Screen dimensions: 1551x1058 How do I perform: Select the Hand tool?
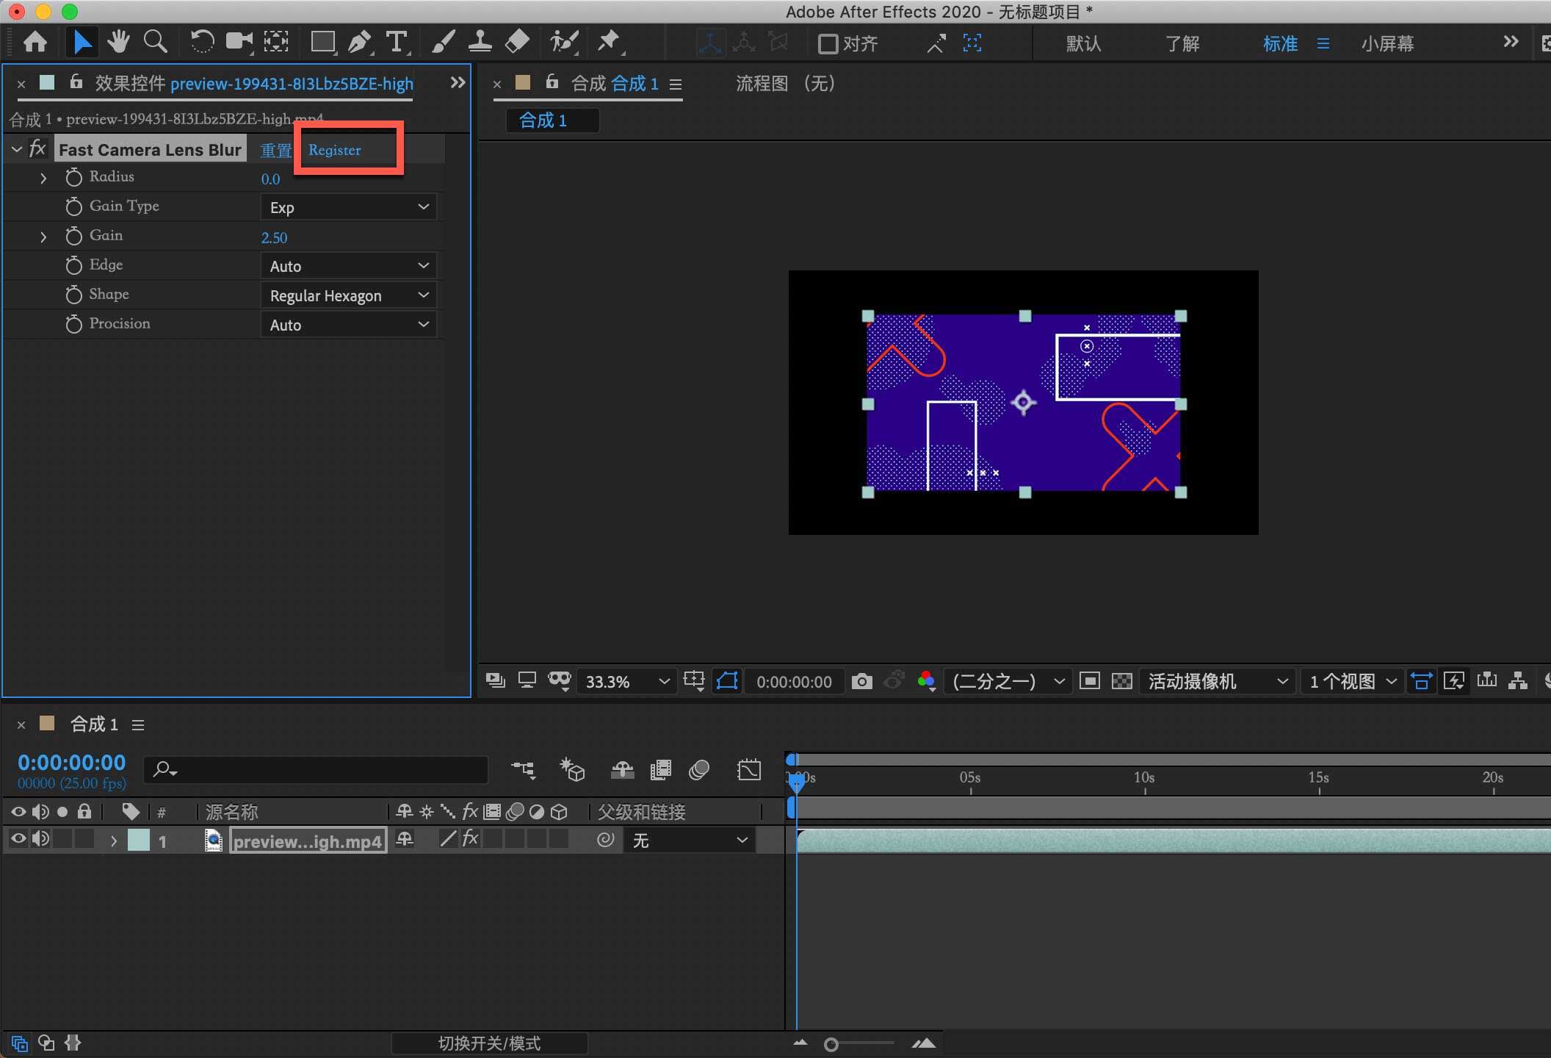117,42
